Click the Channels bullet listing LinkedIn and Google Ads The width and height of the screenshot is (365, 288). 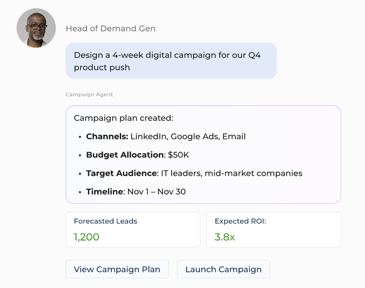[166, 136]
